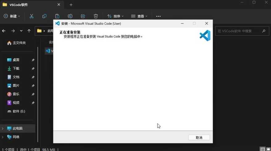The height and width of the screenshot is (151, 271).
Task: Click the Share icon in Explorer toolbar
Action: 83,16
